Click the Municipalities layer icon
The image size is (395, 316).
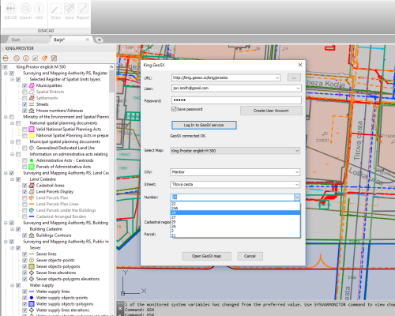(32, 85)
